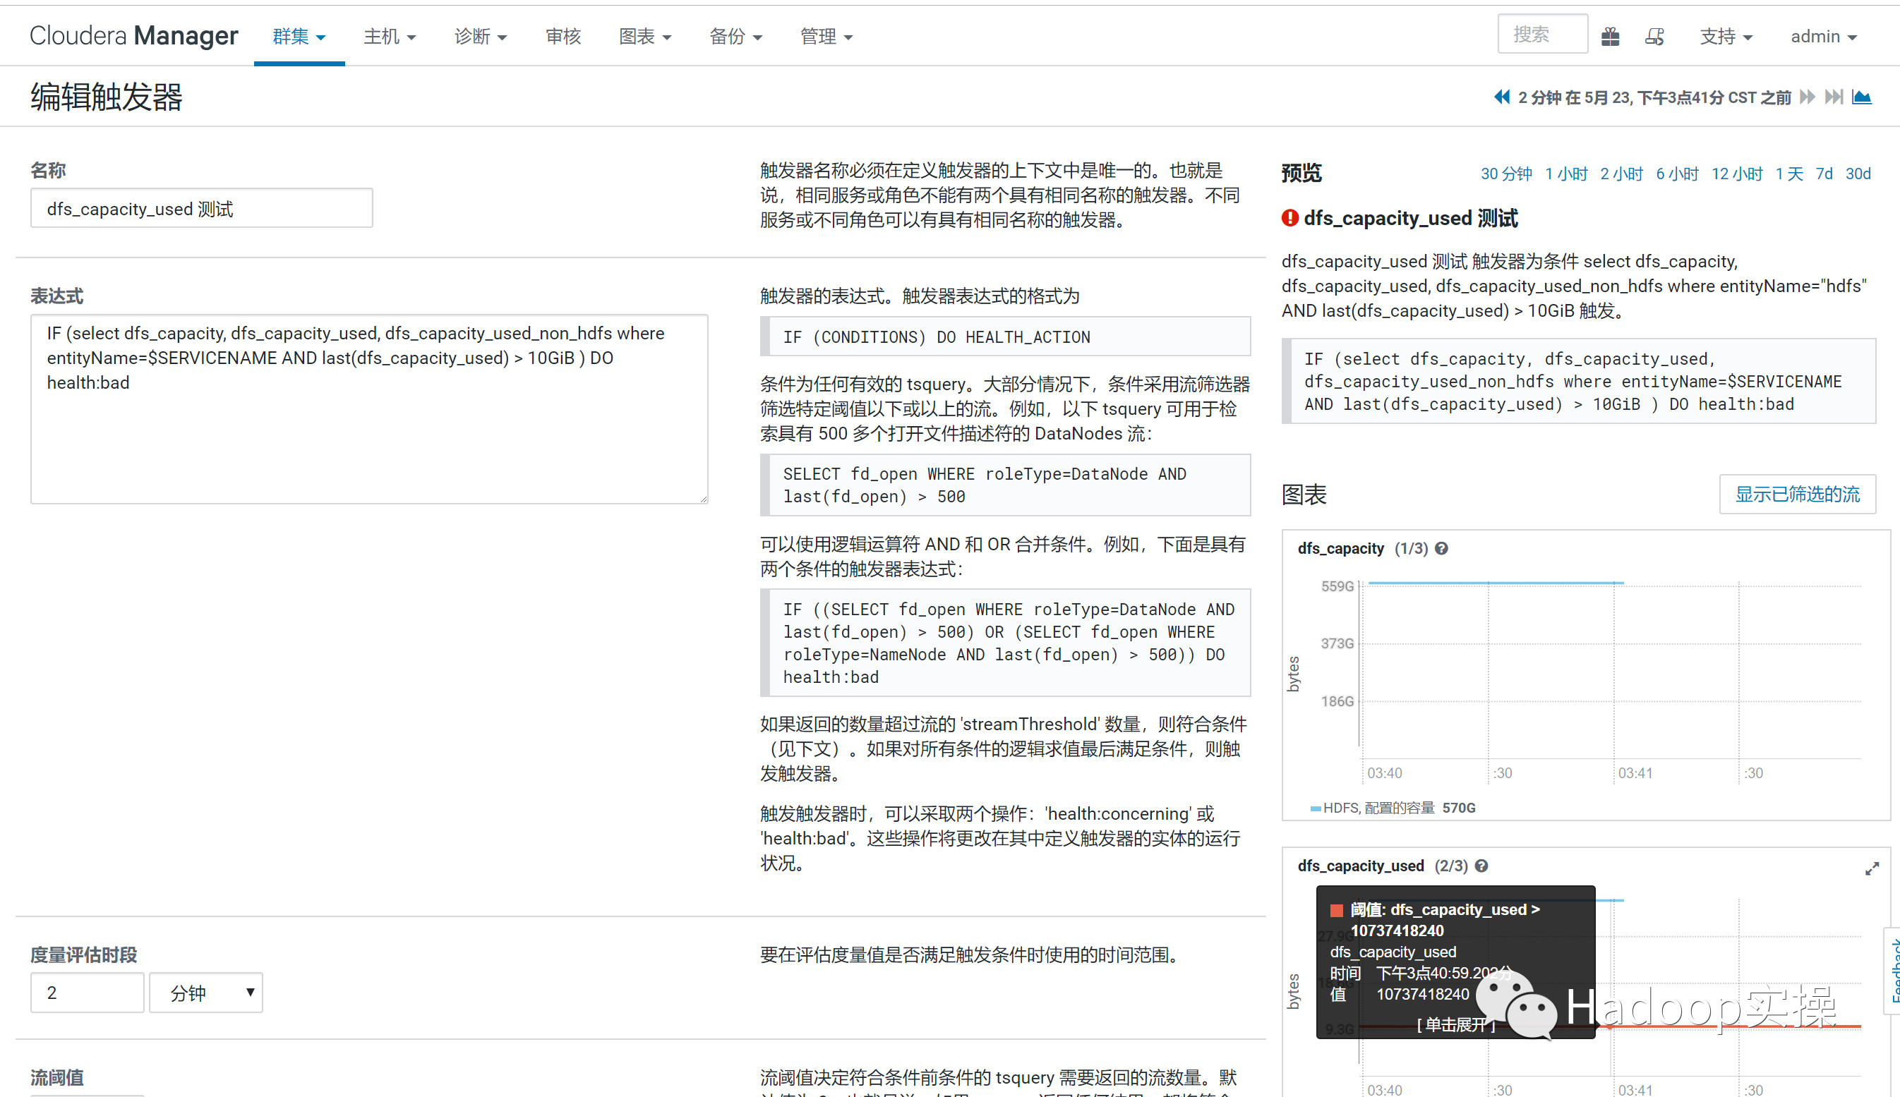Open the 分钟 time unit dropdown
Viewport: 1900px width, 1097px height.
pyautogui.click(x=205, y=993)
